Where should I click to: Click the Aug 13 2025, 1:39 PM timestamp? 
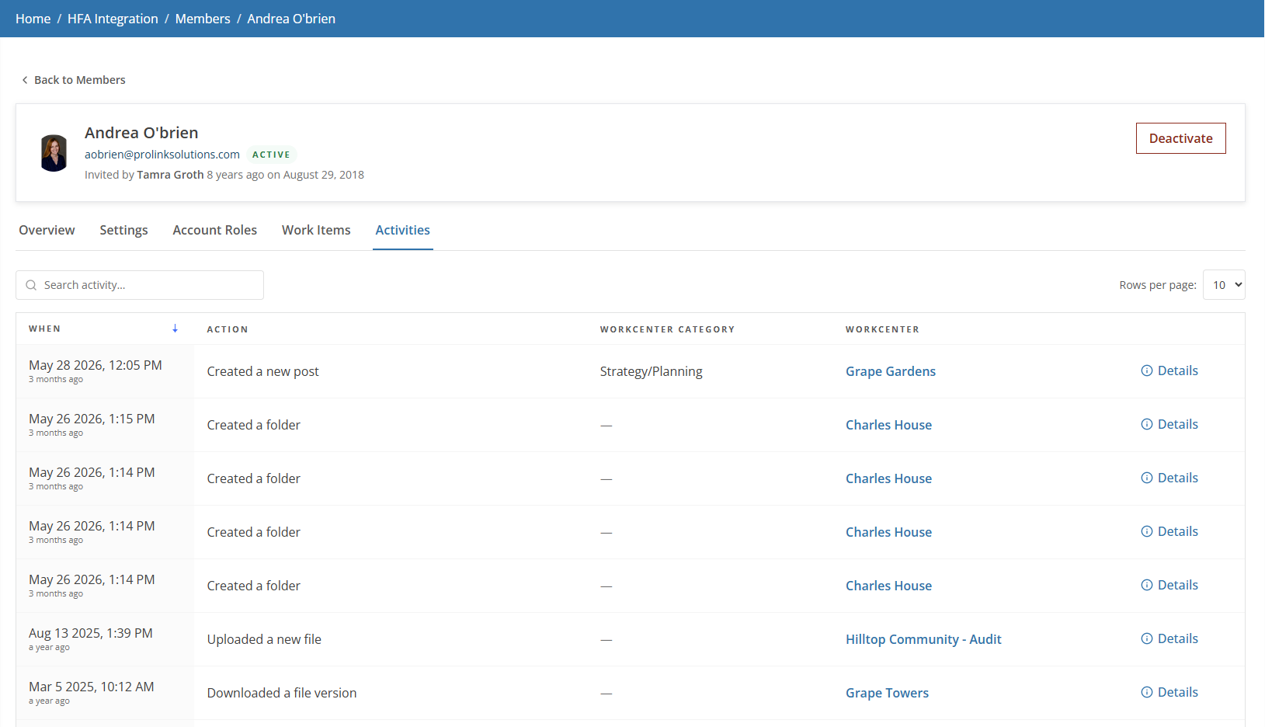(x=91, y=633)
